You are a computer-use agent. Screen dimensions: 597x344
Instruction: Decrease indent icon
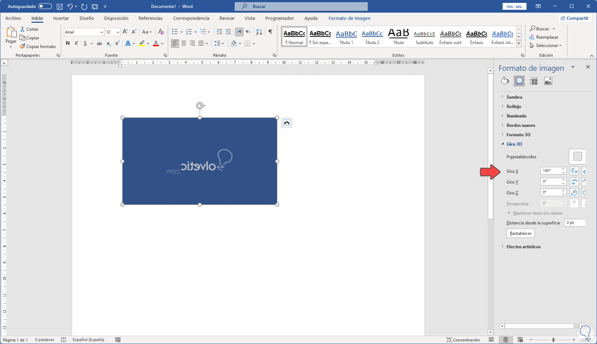[219, 32]
